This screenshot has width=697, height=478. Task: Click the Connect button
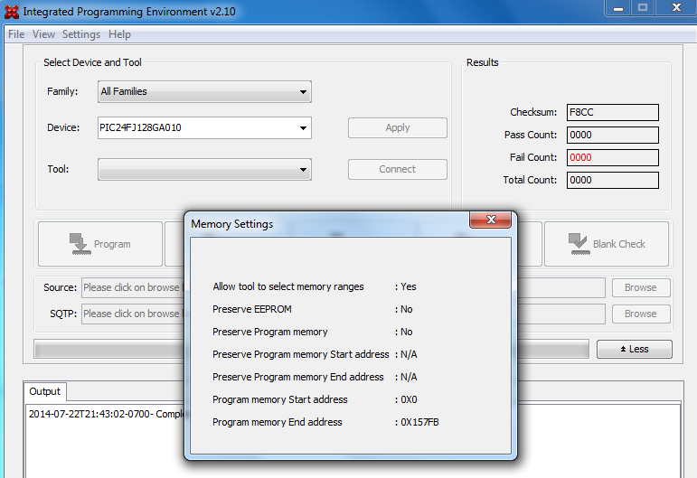point(398,169)
